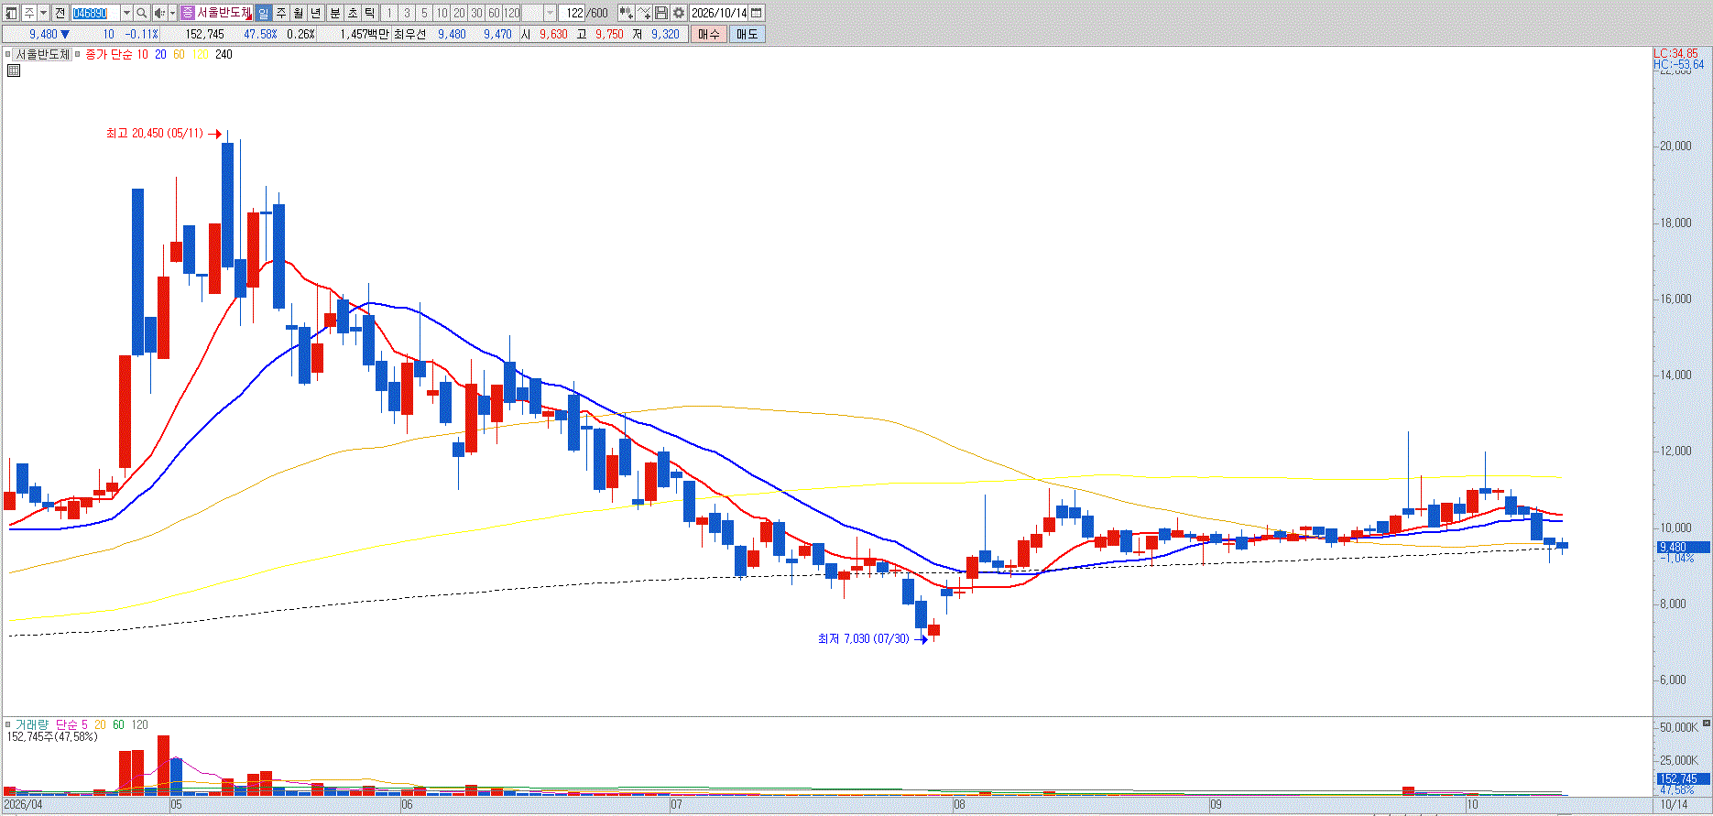Click the current price tag 9,480 on axis
1713x816 pixels.
pos(1683,547)
